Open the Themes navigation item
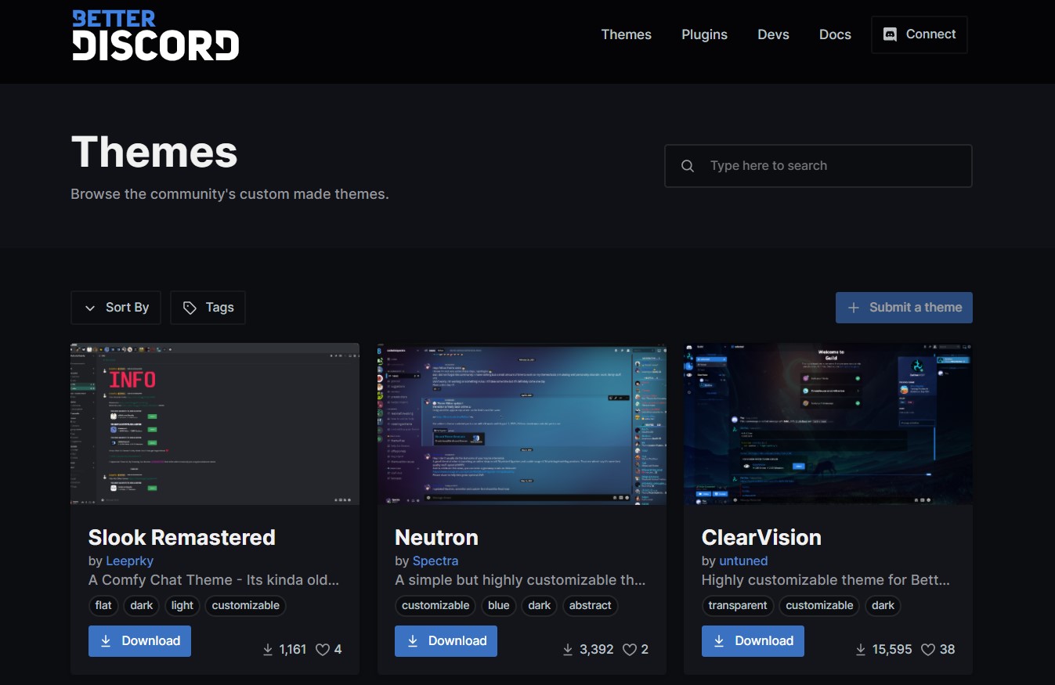The width and height of the screenshot is (1055, 685). click(x=626, y=34)
